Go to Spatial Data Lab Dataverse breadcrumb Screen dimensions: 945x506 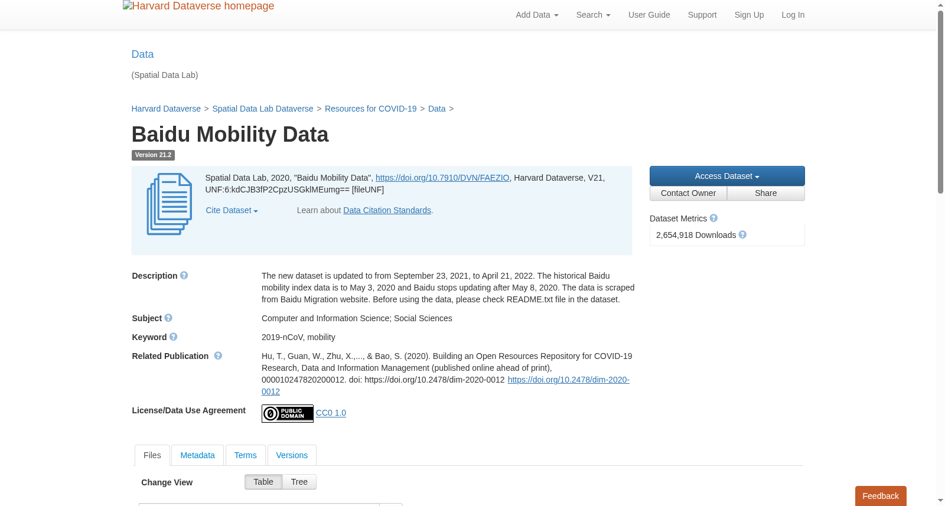(263, 109)
